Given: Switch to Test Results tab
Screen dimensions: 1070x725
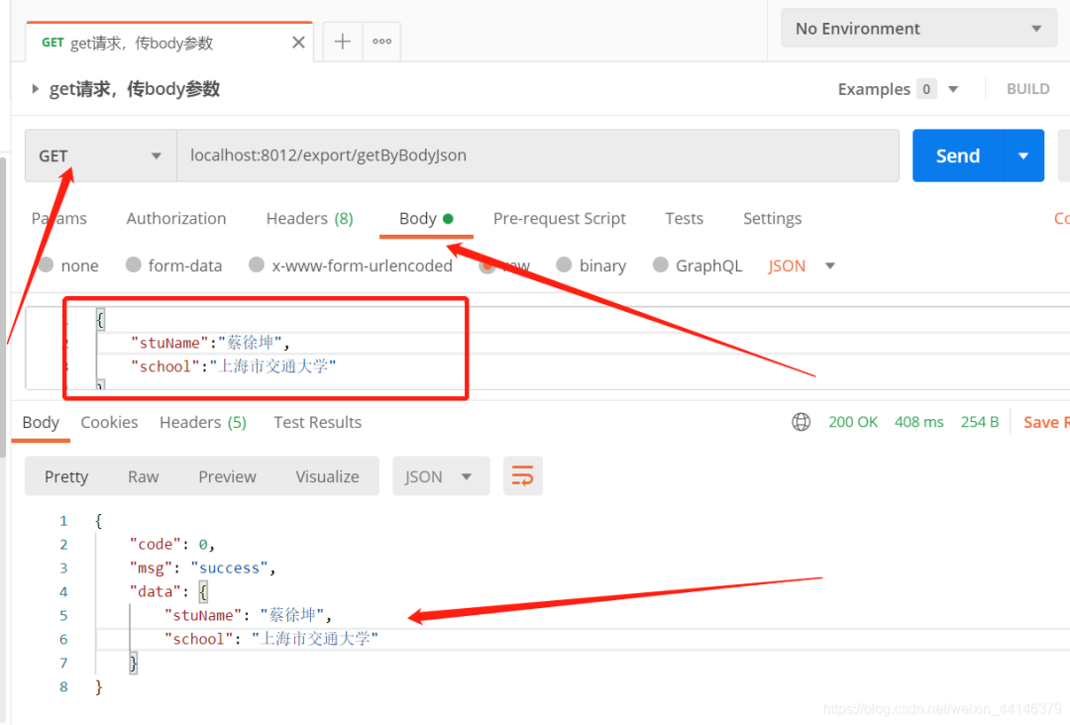Looking at the screenshot, I should [x=318, y=422].
